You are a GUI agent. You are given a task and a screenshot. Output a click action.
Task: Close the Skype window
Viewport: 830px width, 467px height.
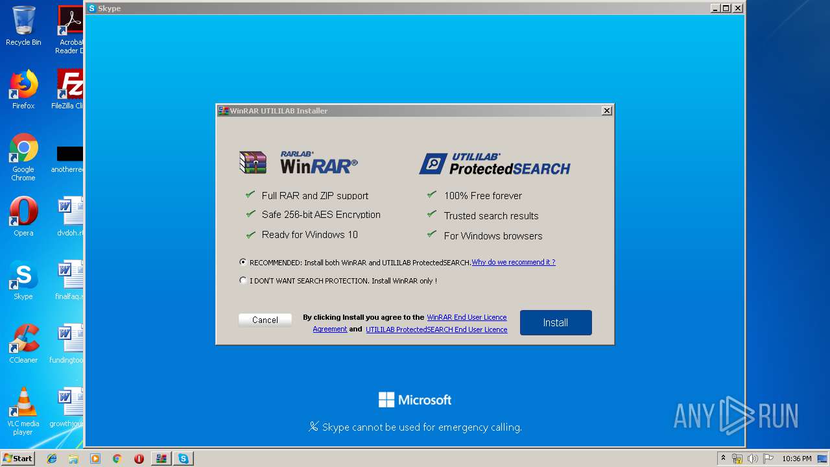737,8
